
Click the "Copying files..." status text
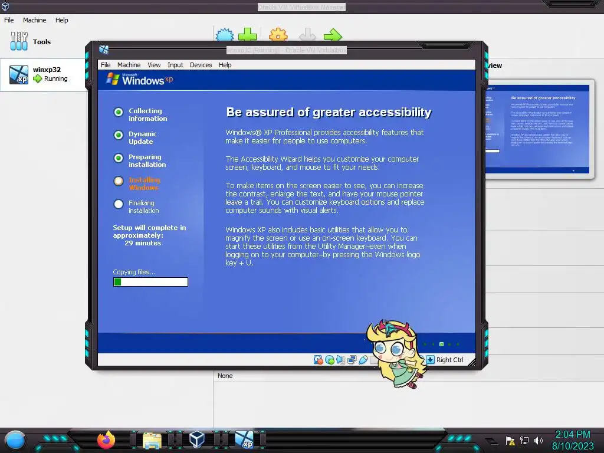134,272
